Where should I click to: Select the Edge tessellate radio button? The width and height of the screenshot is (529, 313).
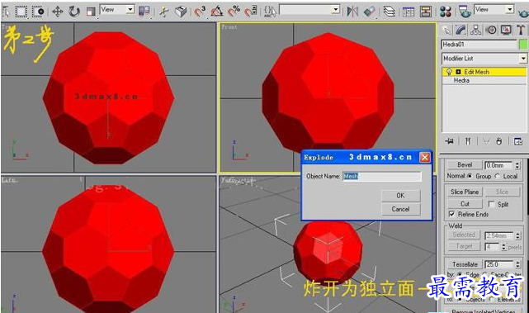click(x=460, y=274)
